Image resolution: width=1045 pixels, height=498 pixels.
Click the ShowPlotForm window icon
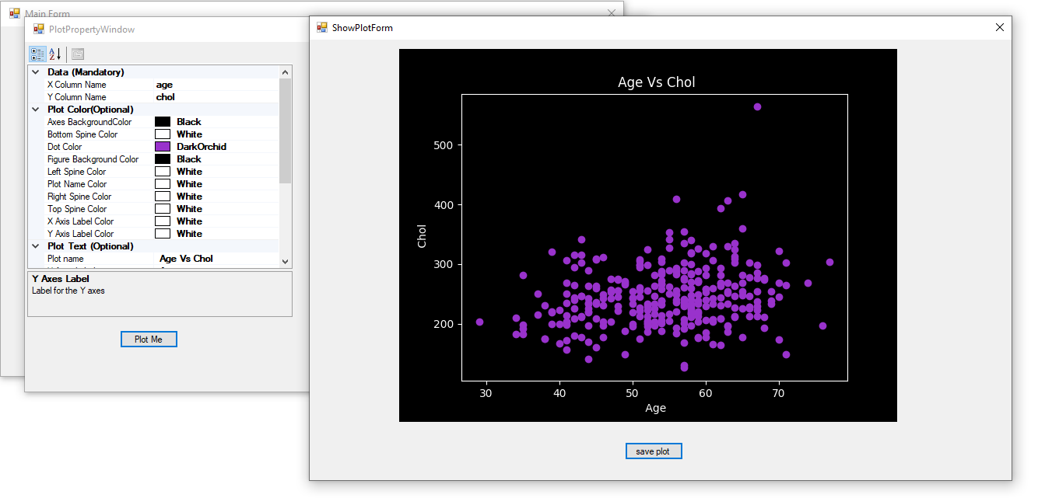pos(322,27)
